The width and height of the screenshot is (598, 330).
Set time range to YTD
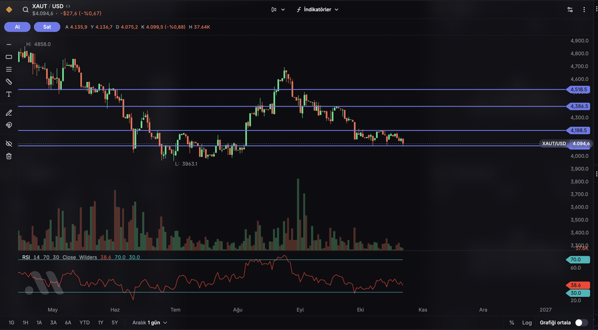point(84,323)
